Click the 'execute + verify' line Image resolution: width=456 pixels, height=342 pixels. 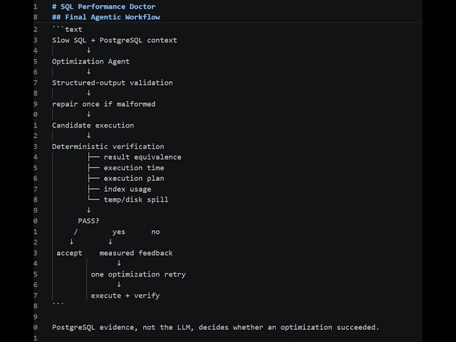(125, 296)
